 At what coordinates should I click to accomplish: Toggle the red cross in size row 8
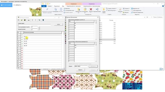pyautogui.click(x=22, y=50)
